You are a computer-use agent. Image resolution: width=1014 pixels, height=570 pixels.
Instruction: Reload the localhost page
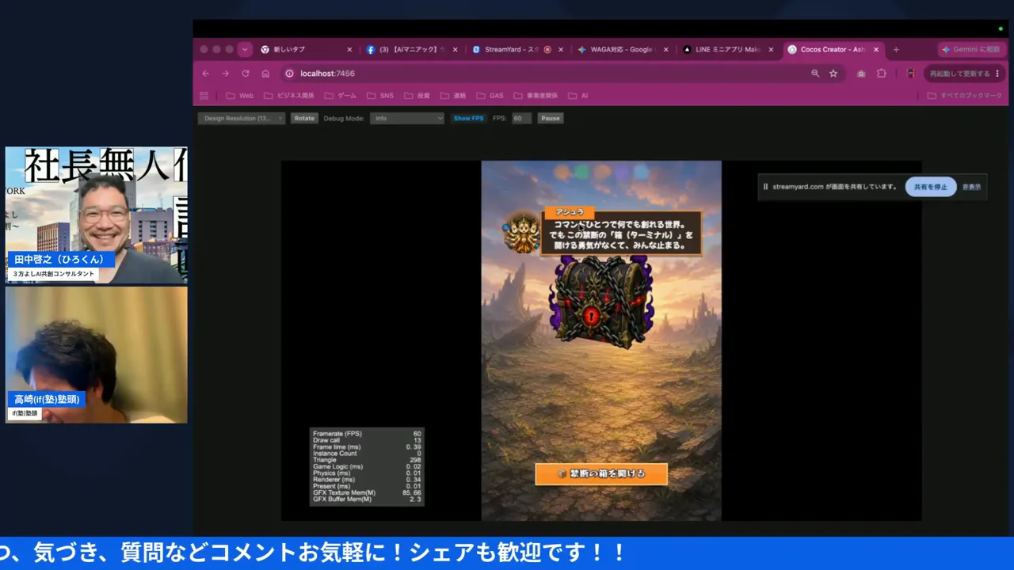pyautogui.click(x=246, y=74)
